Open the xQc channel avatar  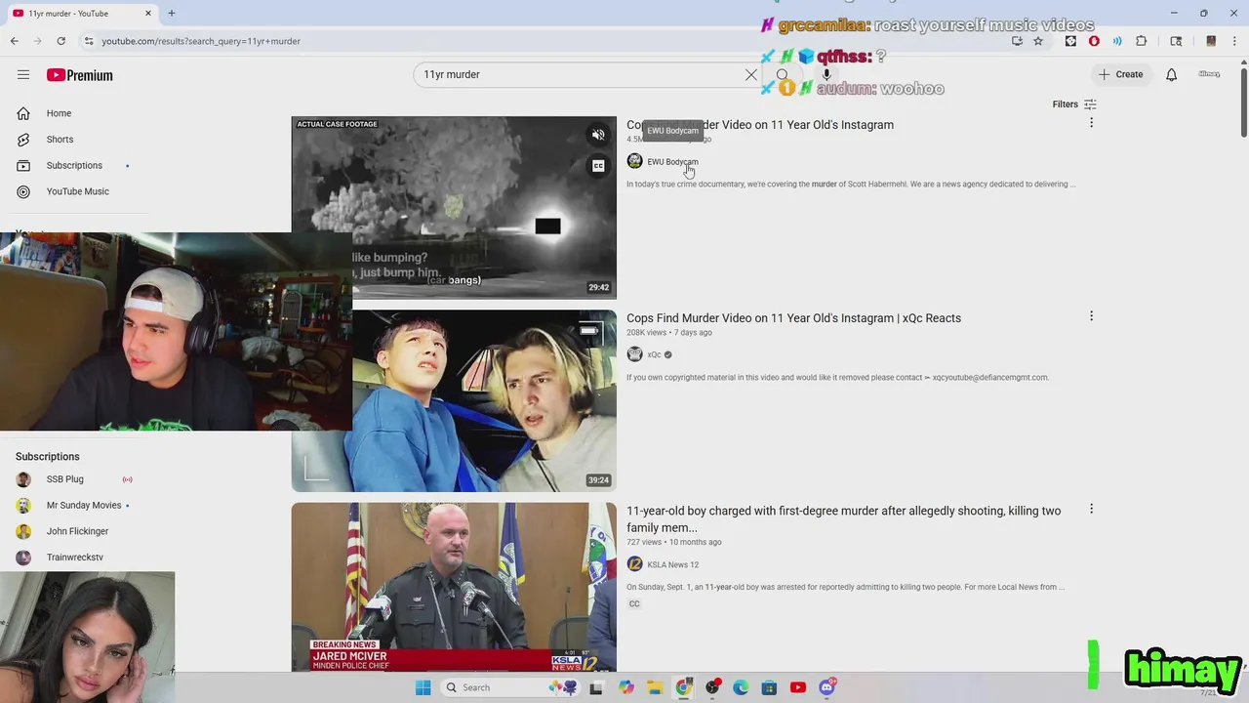(x=634, y=354)
